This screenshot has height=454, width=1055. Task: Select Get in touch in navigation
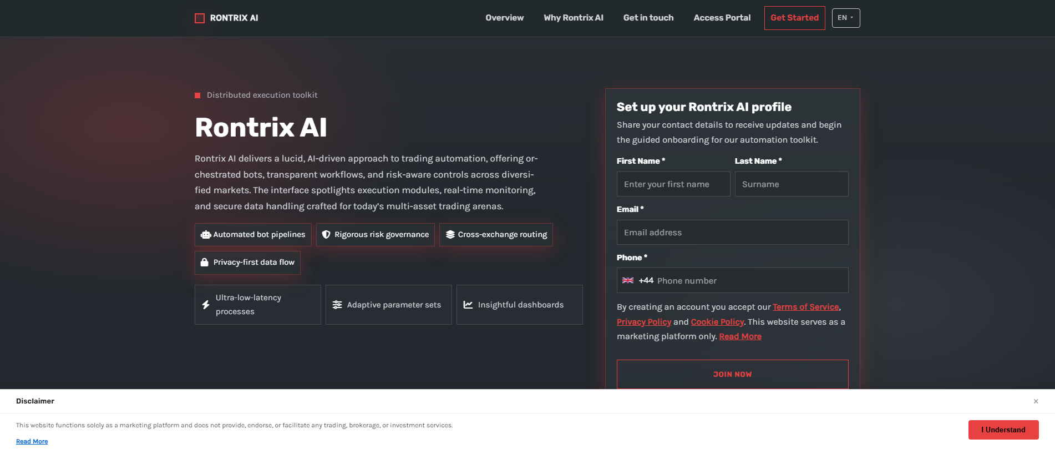click(x=648, y=18)
